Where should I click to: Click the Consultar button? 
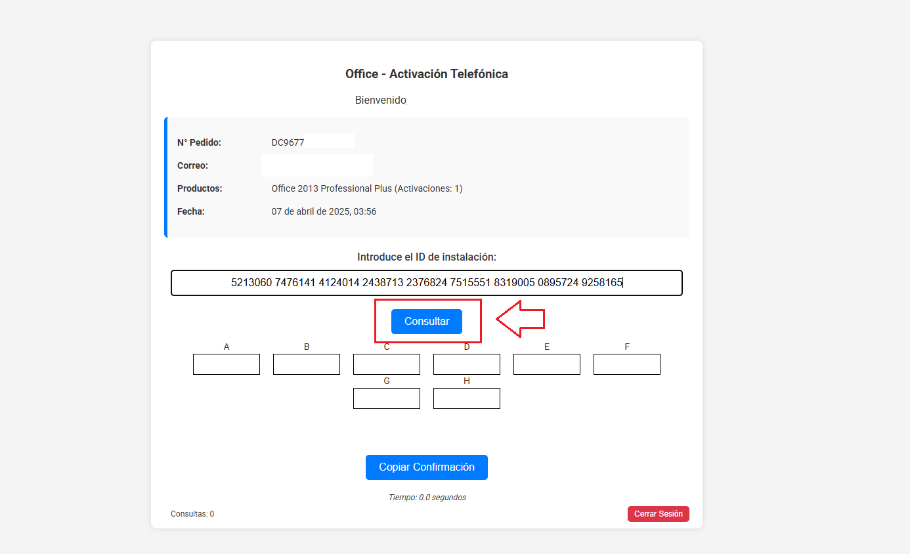pyautogui.click(x=427, y=322)
